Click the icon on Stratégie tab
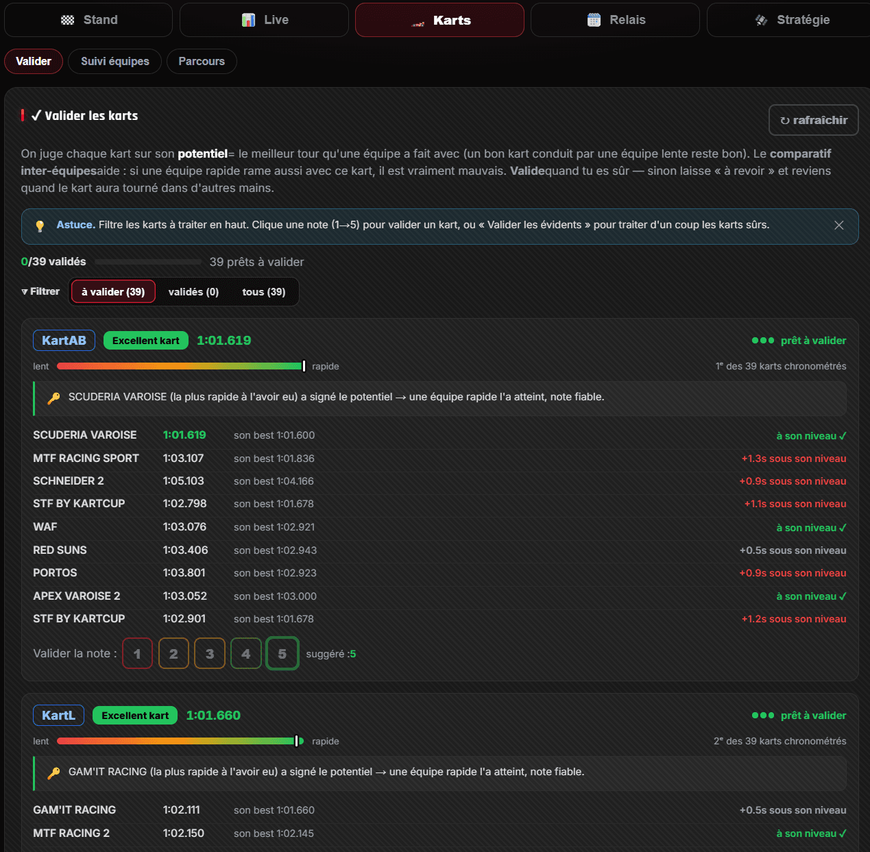 [x=761, y=21]
